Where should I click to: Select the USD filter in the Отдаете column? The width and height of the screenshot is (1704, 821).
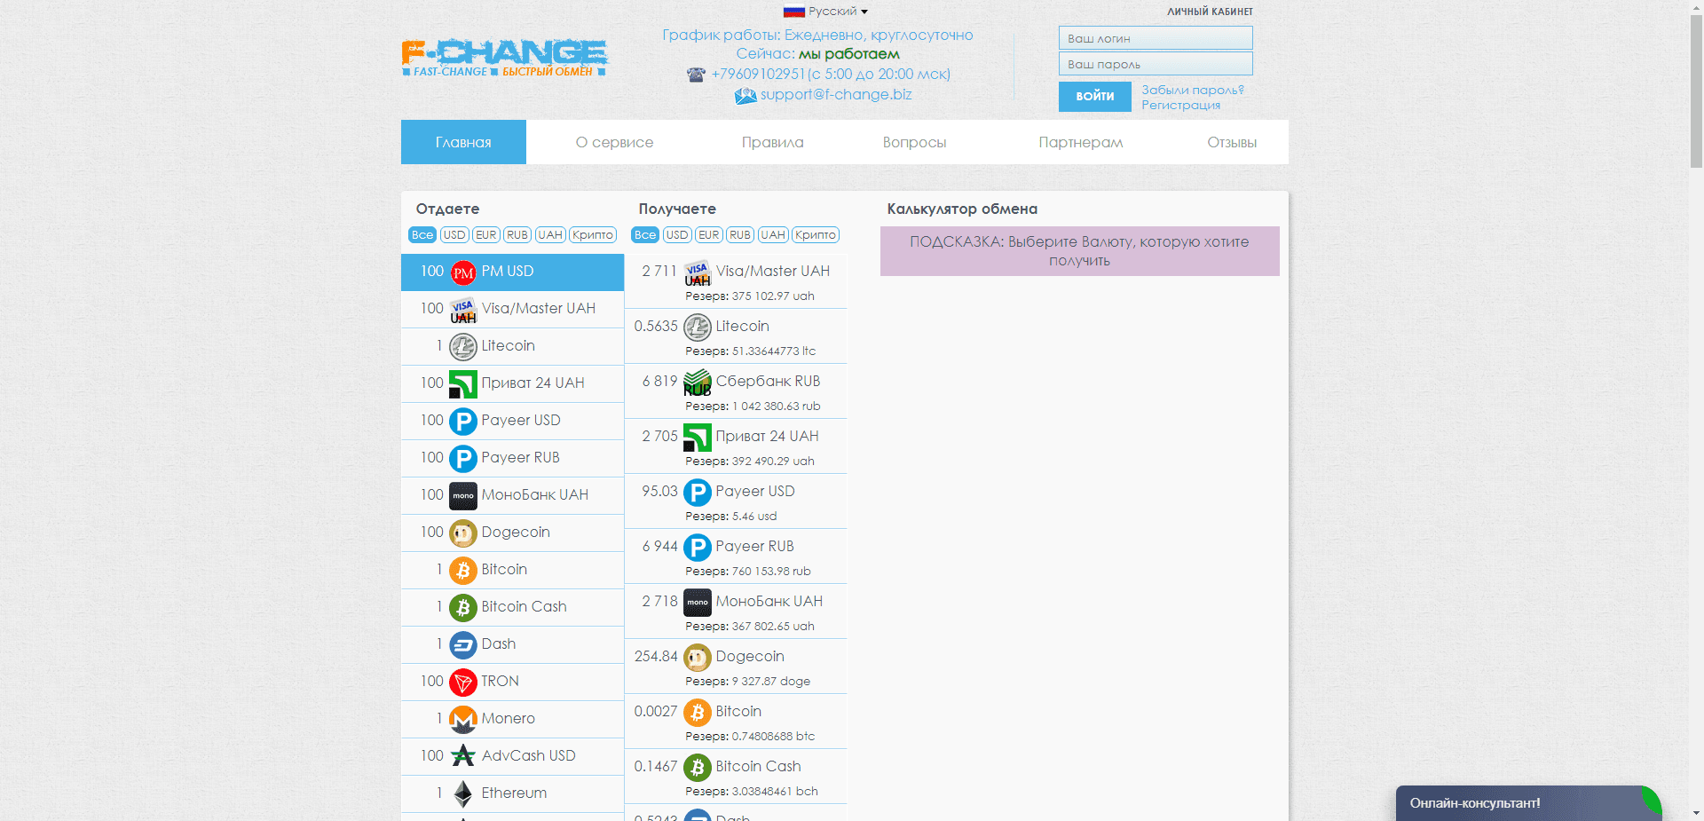[x=454, y=234]
